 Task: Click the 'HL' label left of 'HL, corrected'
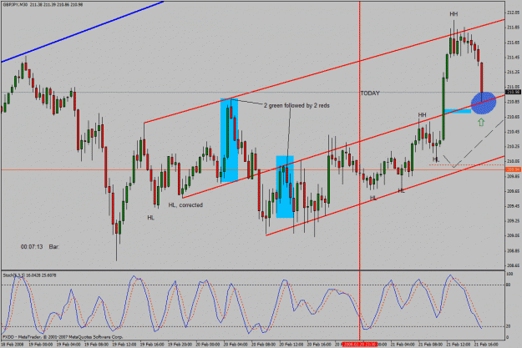point(151,218)
